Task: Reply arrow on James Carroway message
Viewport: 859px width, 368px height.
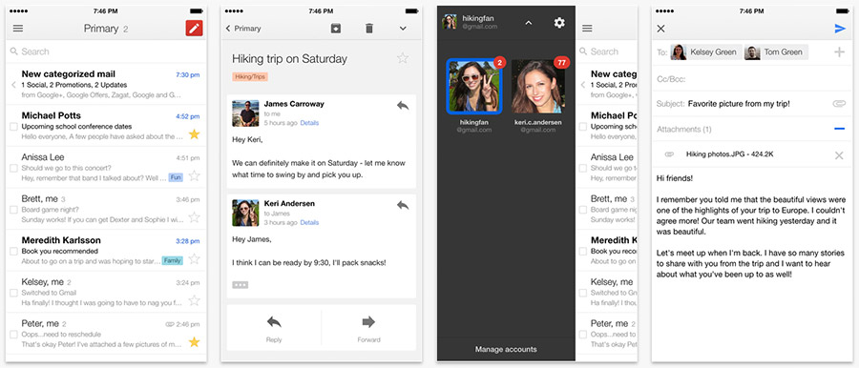Action: click(x=403, y=106)
